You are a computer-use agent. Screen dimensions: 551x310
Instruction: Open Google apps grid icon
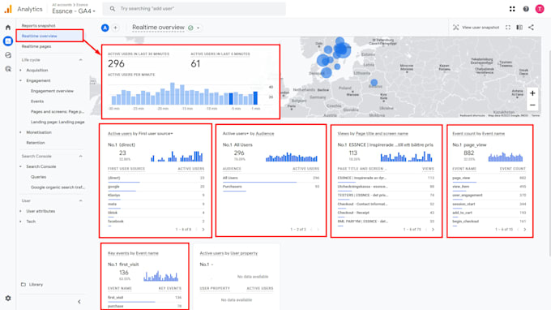tap(512, 9)
